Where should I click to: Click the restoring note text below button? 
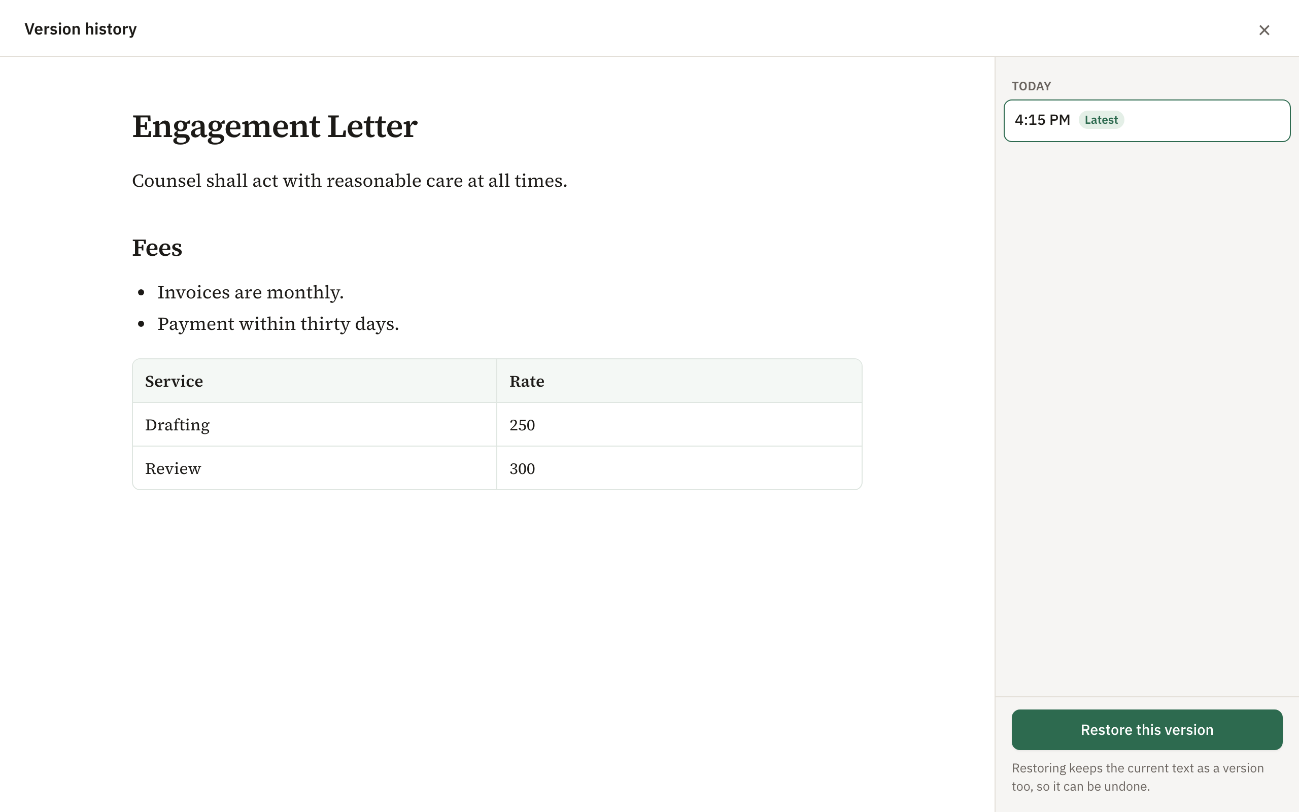[x=1138, y=777]
